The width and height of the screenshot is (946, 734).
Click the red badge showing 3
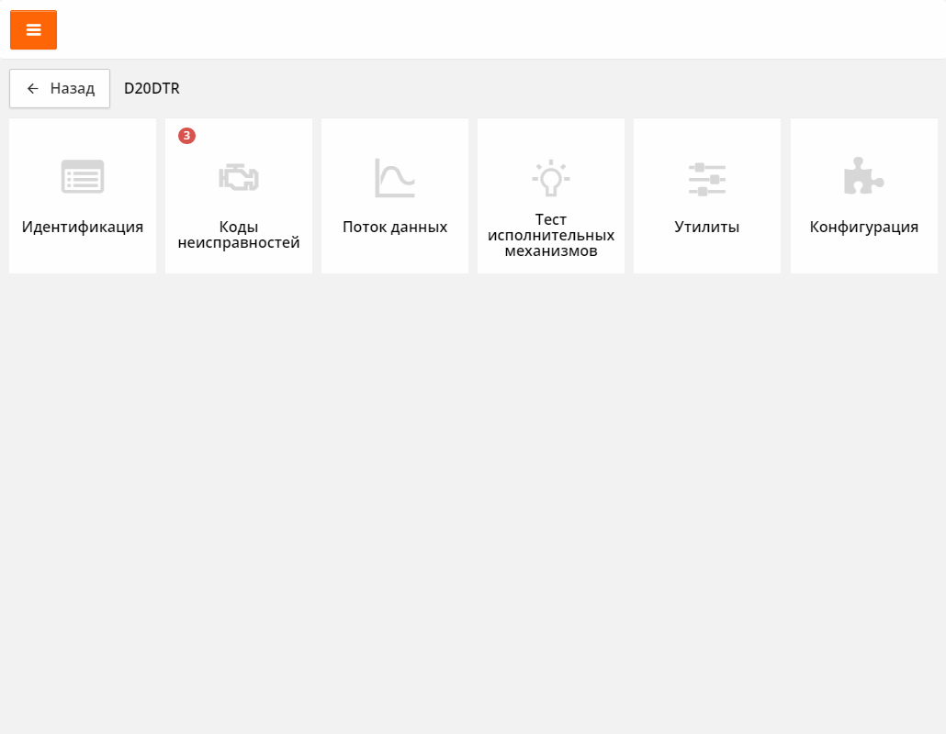point(186,136)
